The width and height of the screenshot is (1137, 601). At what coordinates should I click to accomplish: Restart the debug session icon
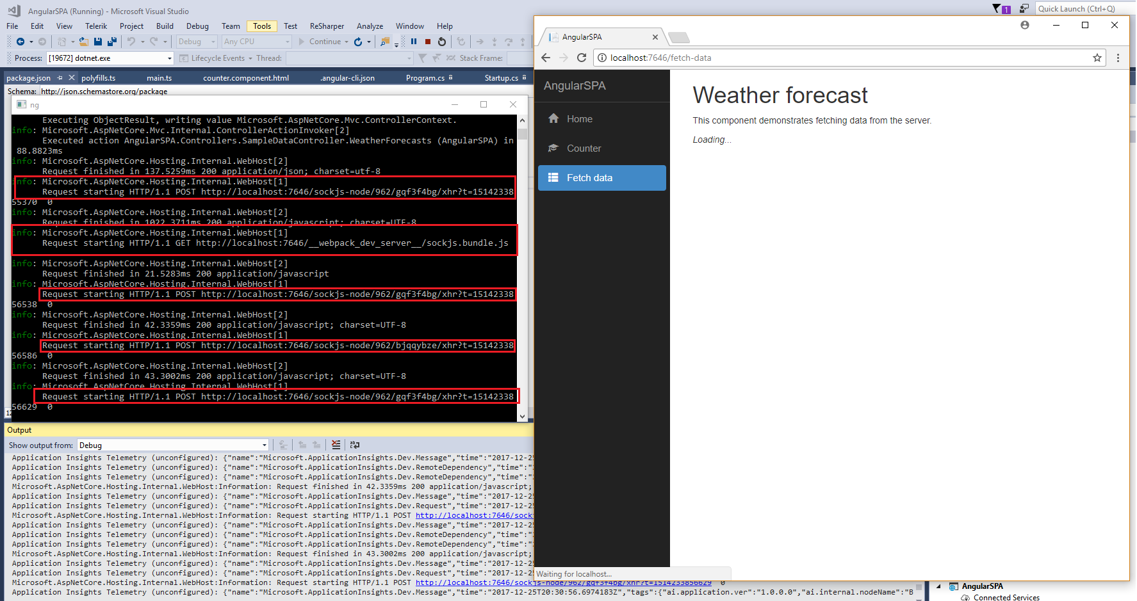[x=442, y=42]
